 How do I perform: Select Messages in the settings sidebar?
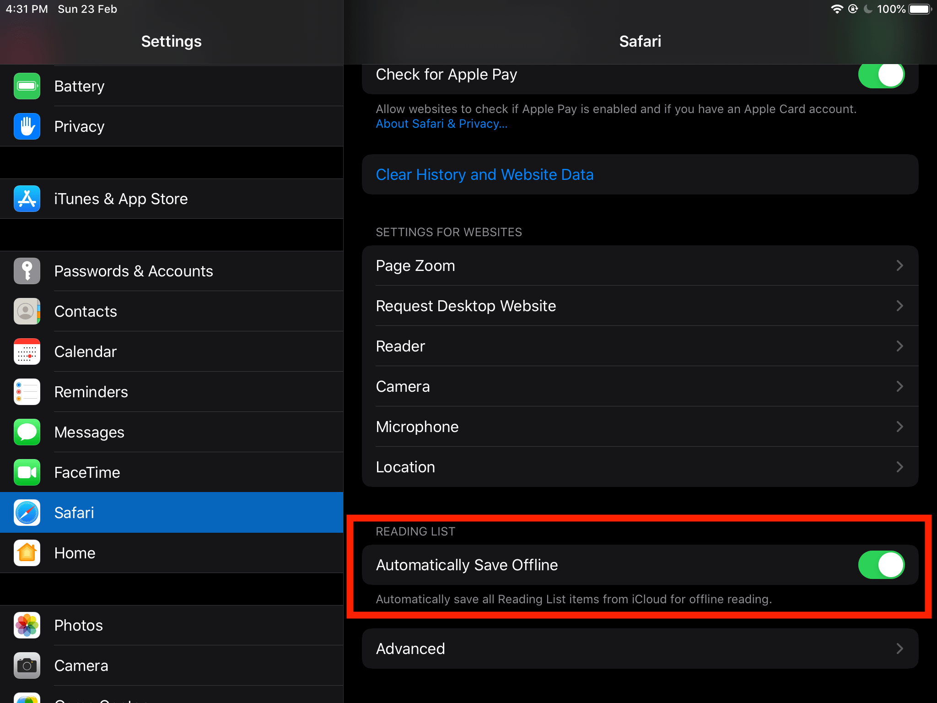89,432
